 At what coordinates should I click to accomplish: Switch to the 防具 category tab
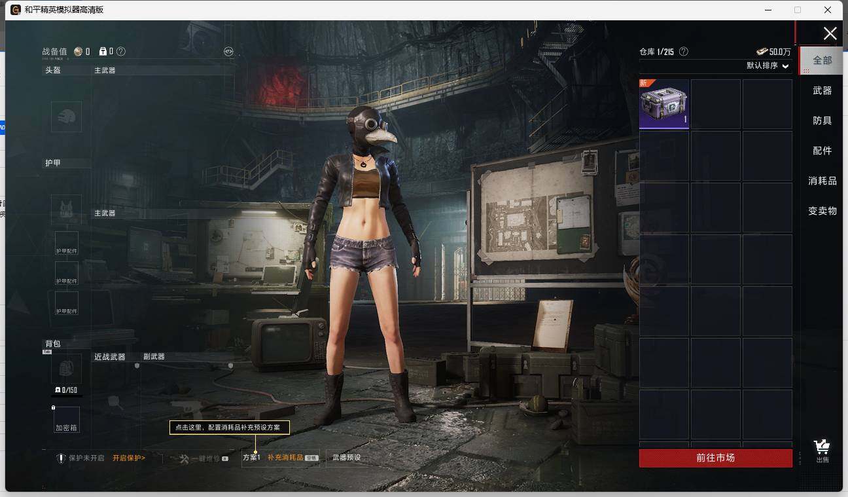coord(822,120)
